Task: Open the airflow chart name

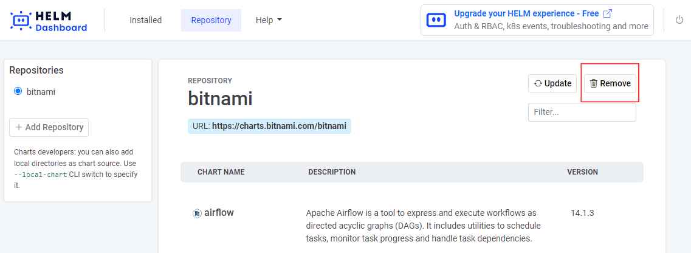Action: click(219, 213)
